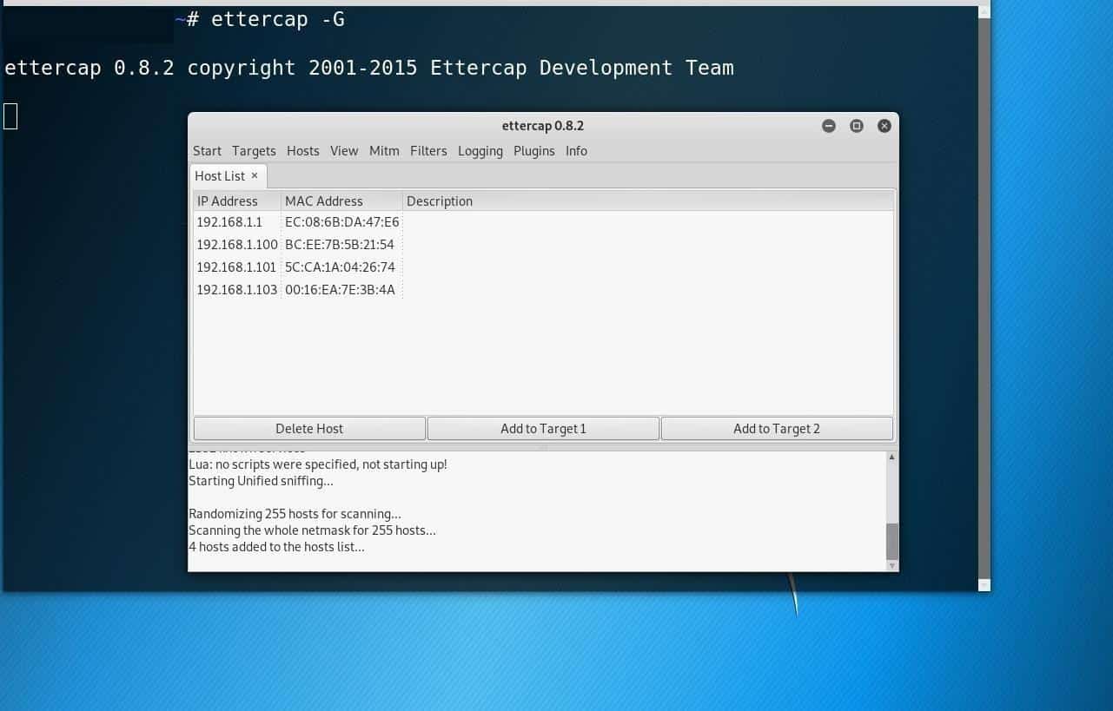Open the Start menu
The image size is (1113, 711).
[x=207, y=151]
